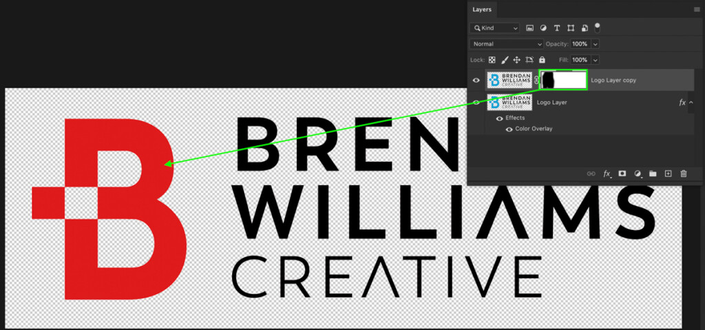Filter for shape layers icon
The height and width of the screenshot is (330, 705).
click(571, 28)
